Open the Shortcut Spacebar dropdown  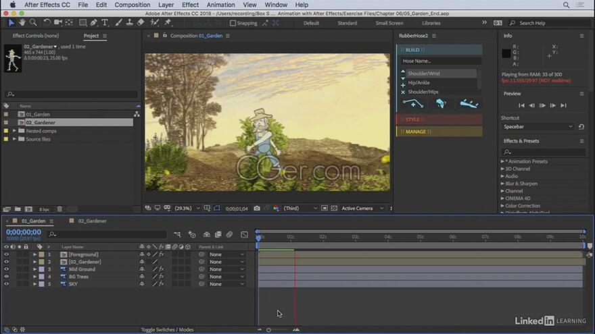point(538,126)
